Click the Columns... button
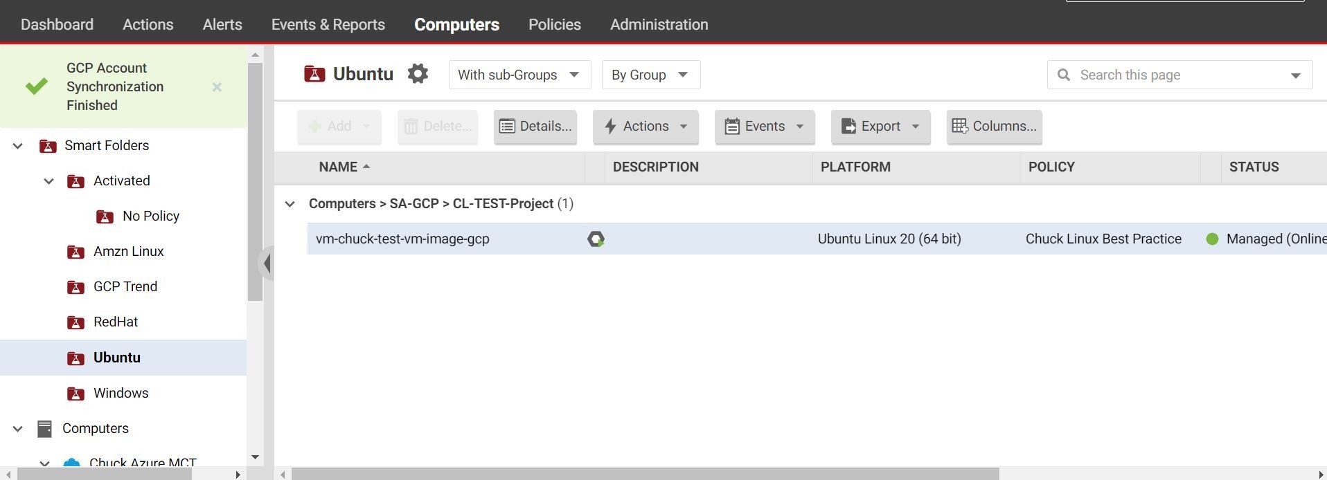The height and width of the screenshot is (480, 1327). (994, 127)
